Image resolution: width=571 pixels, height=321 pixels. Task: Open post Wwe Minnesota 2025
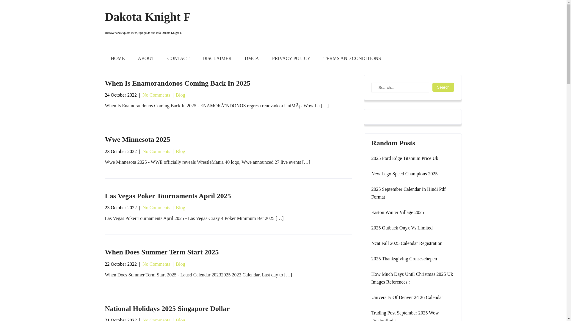137,139
